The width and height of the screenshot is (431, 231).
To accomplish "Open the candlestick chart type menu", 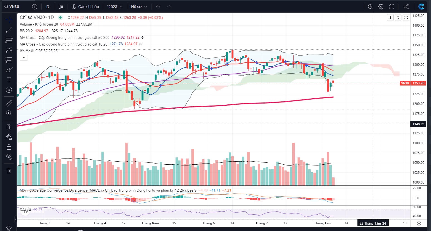I will point(61,7).
